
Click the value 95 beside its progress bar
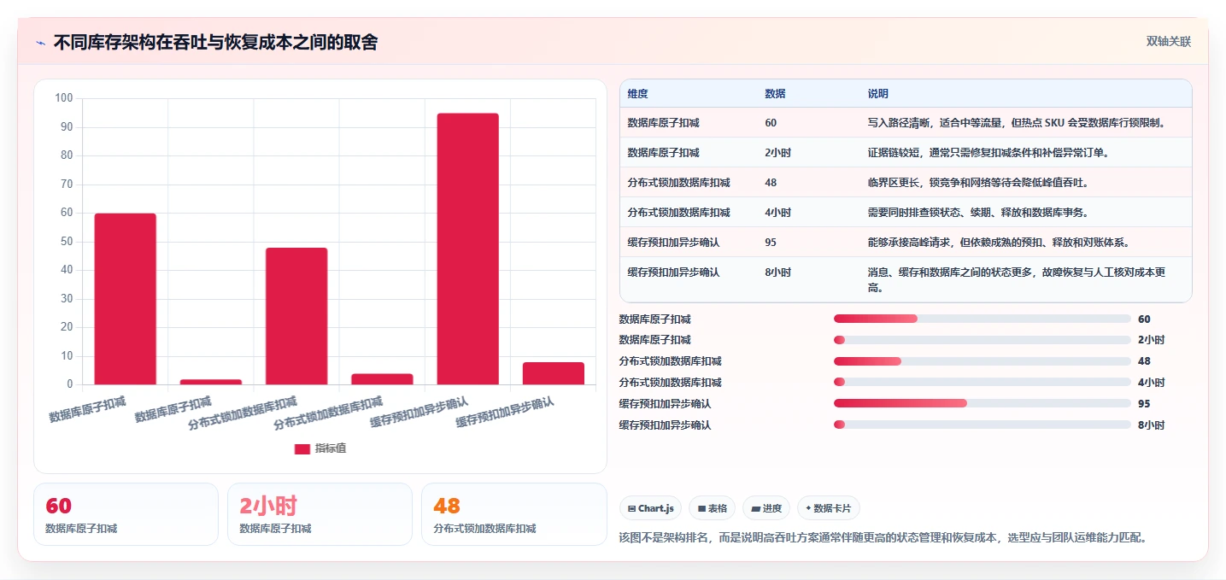(1145, 403)
